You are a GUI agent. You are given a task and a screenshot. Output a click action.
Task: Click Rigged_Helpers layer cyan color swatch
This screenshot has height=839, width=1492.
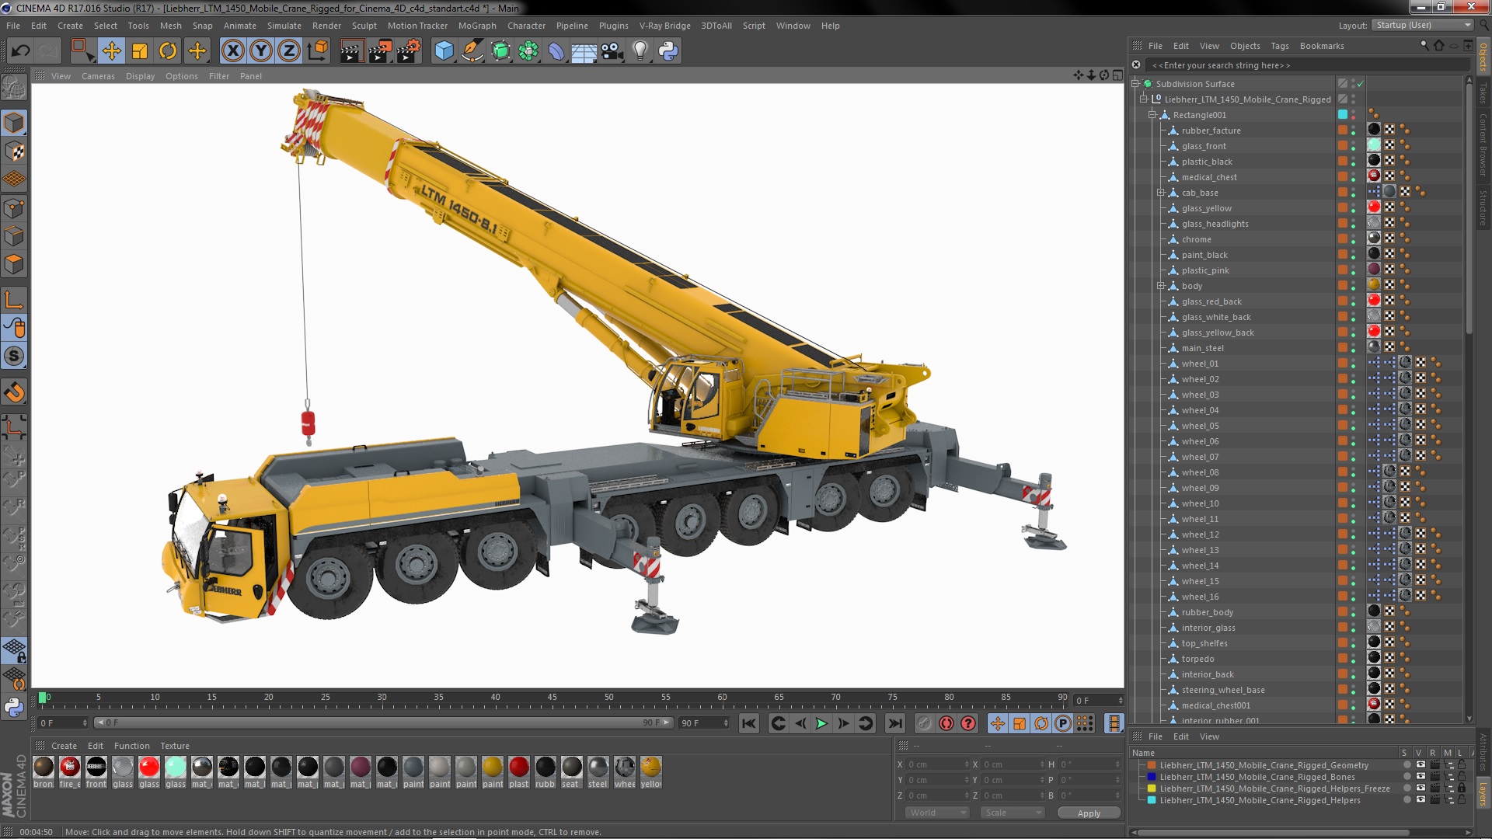click(x=1152, y=800)
